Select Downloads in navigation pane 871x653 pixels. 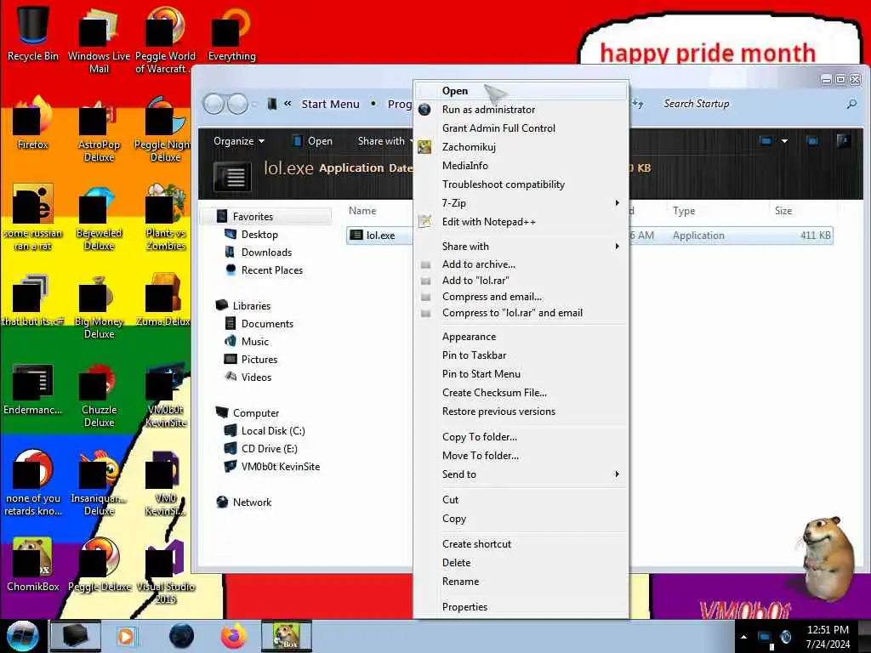tap(266, 252)
